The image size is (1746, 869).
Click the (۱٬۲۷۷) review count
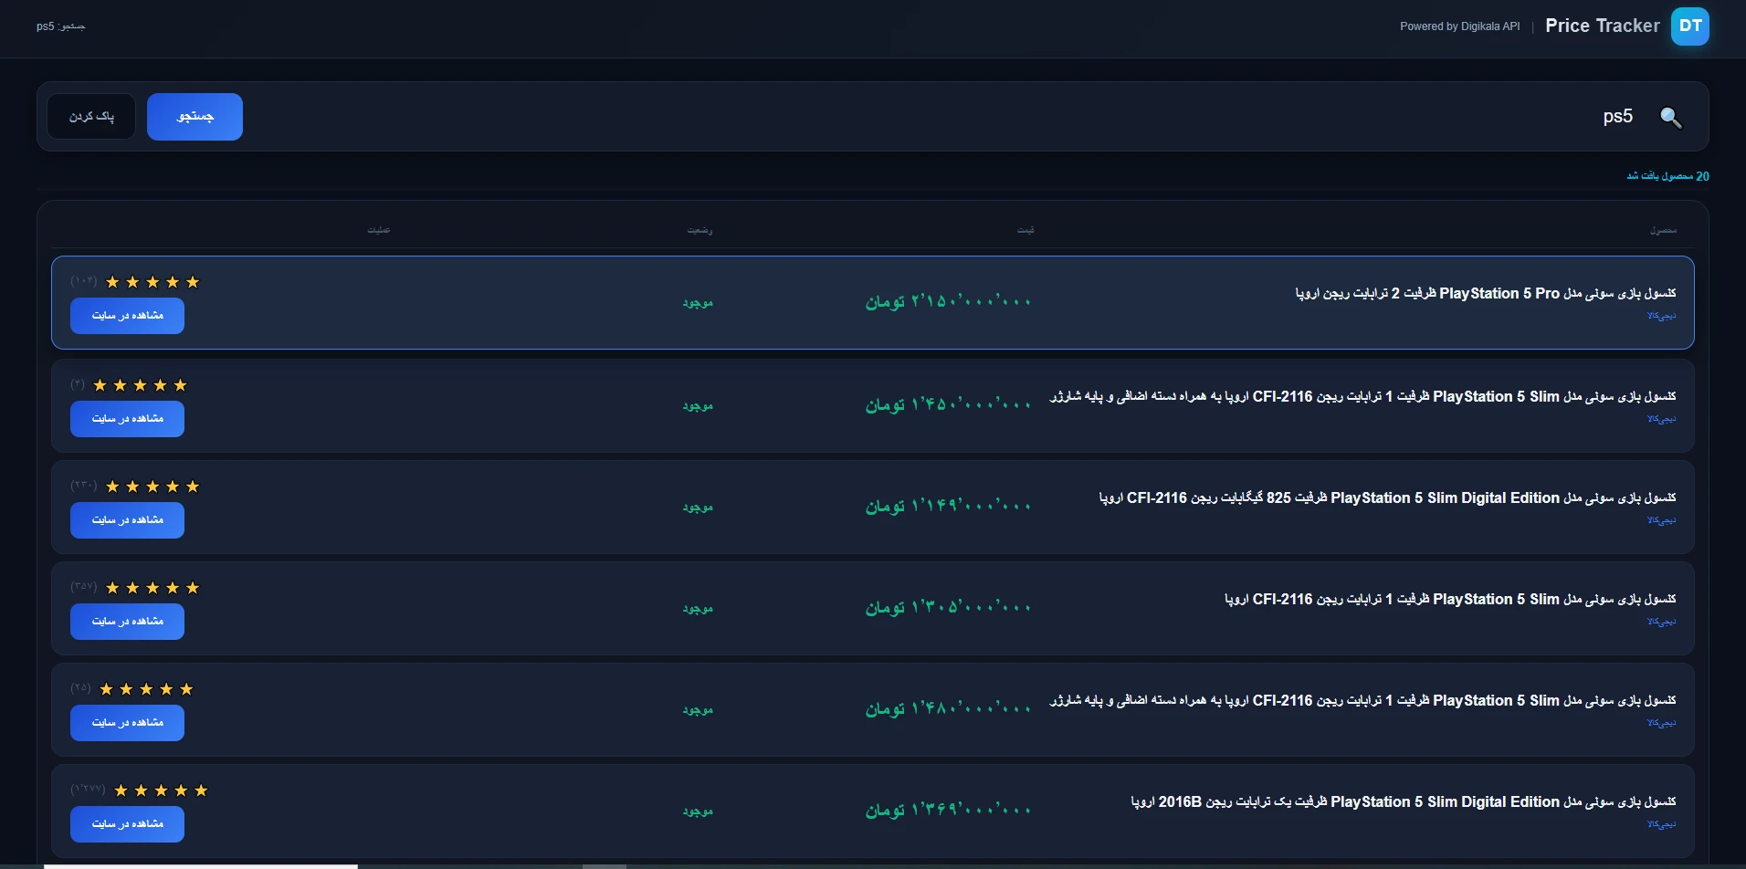[88, 790]
